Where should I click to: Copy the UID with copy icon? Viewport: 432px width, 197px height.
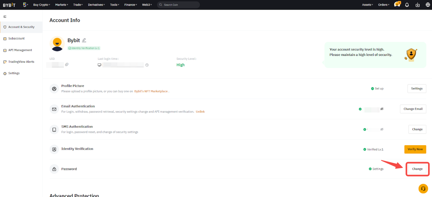tap(67, 65)
